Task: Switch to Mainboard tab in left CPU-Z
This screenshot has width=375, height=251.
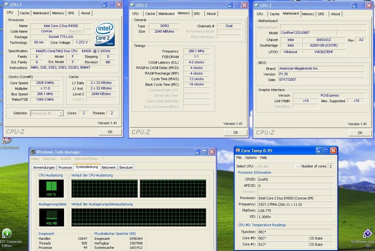Action: 41,13
